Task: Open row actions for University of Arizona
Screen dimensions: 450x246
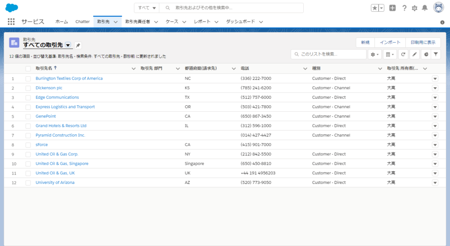Action: 435,182
